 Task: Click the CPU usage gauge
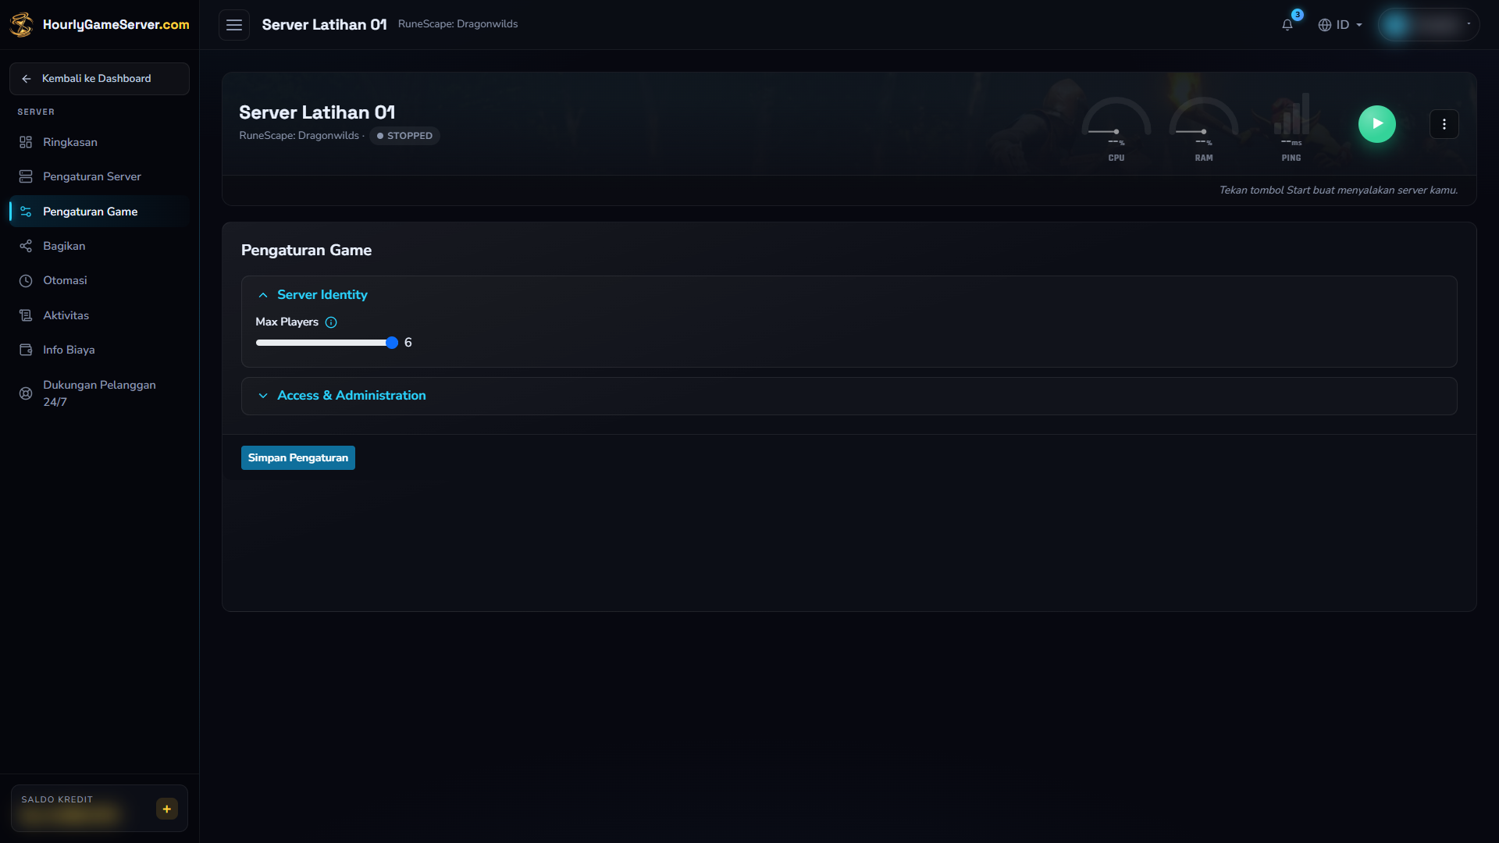(1116, 129)
